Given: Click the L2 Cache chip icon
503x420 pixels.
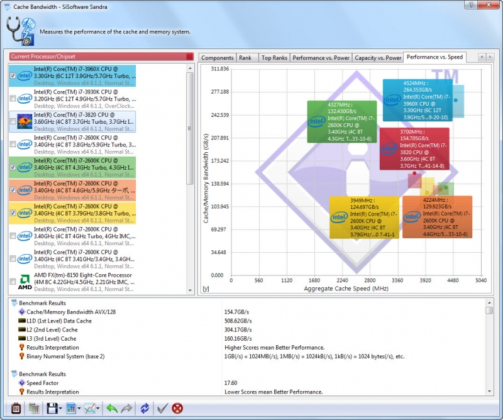Looking at the screenshot, I should pyautogui.click(x=22, y=329).
